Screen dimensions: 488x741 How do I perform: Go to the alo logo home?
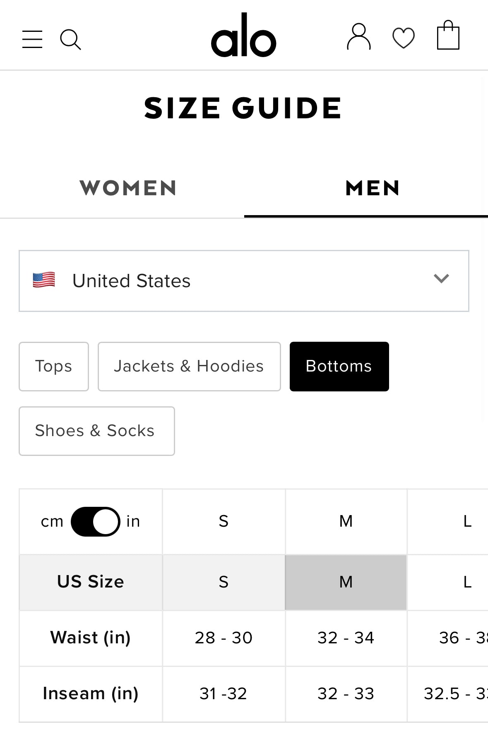pyautogui.click(x=243, y=36)
